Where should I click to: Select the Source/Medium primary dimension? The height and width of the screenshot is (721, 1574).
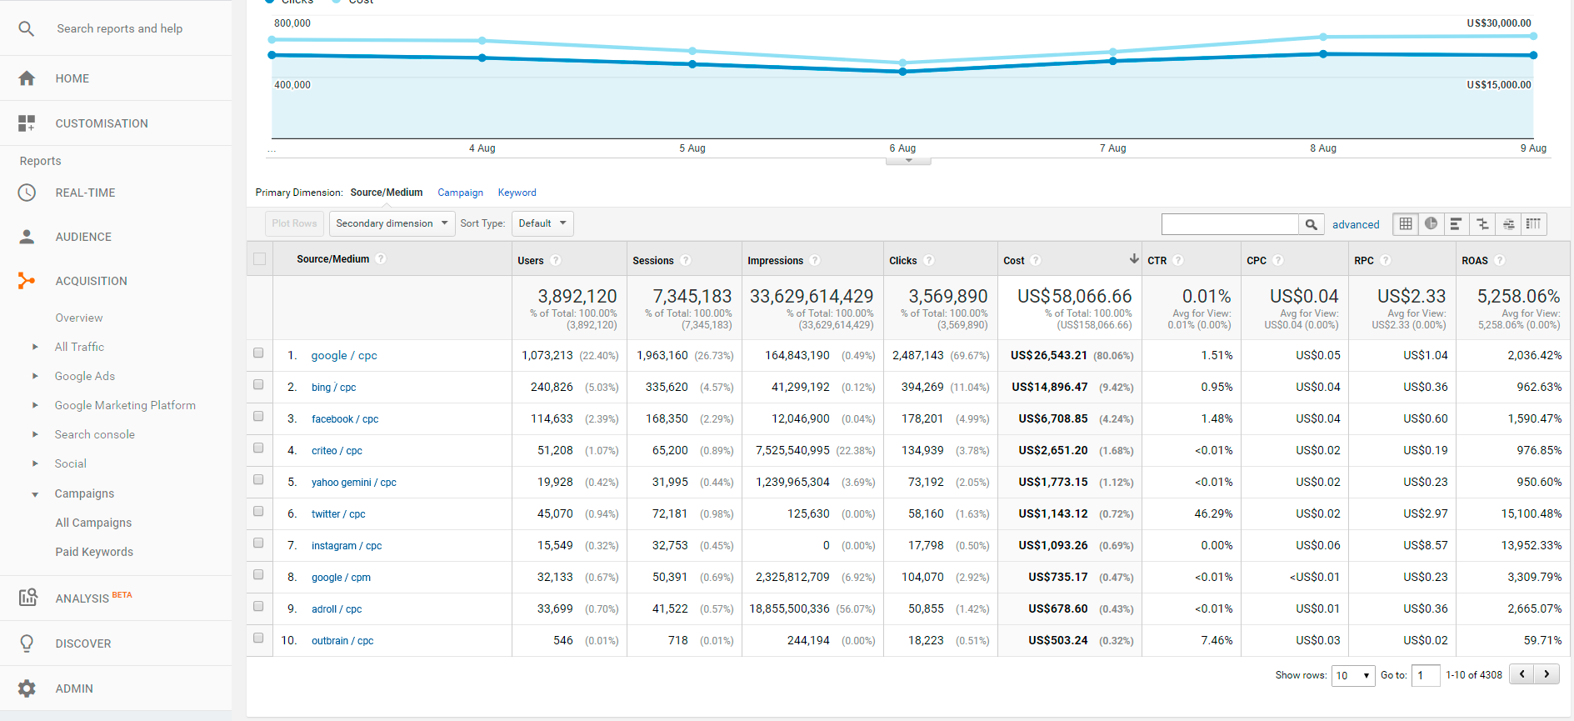(387, 193)
